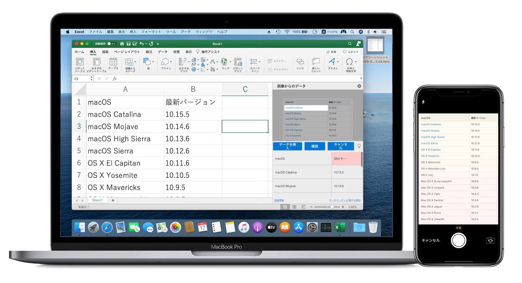Click the Home icon in the title bar

click(x=122, y=44)
